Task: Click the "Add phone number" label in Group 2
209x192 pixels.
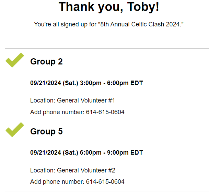Action: tap(57, 112)
